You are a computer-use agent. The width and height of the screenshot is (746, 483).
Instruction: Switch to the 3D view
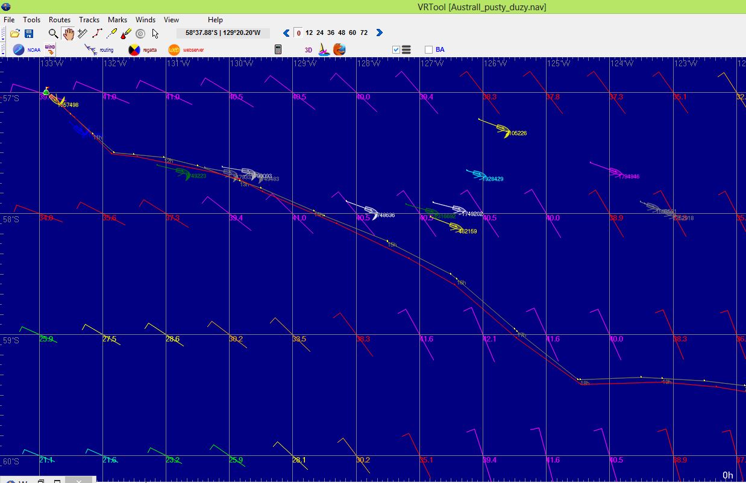pyautogui.click(x=308, y=50)
